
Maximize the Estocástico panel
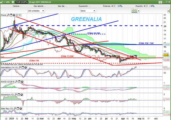pos(23,68)
